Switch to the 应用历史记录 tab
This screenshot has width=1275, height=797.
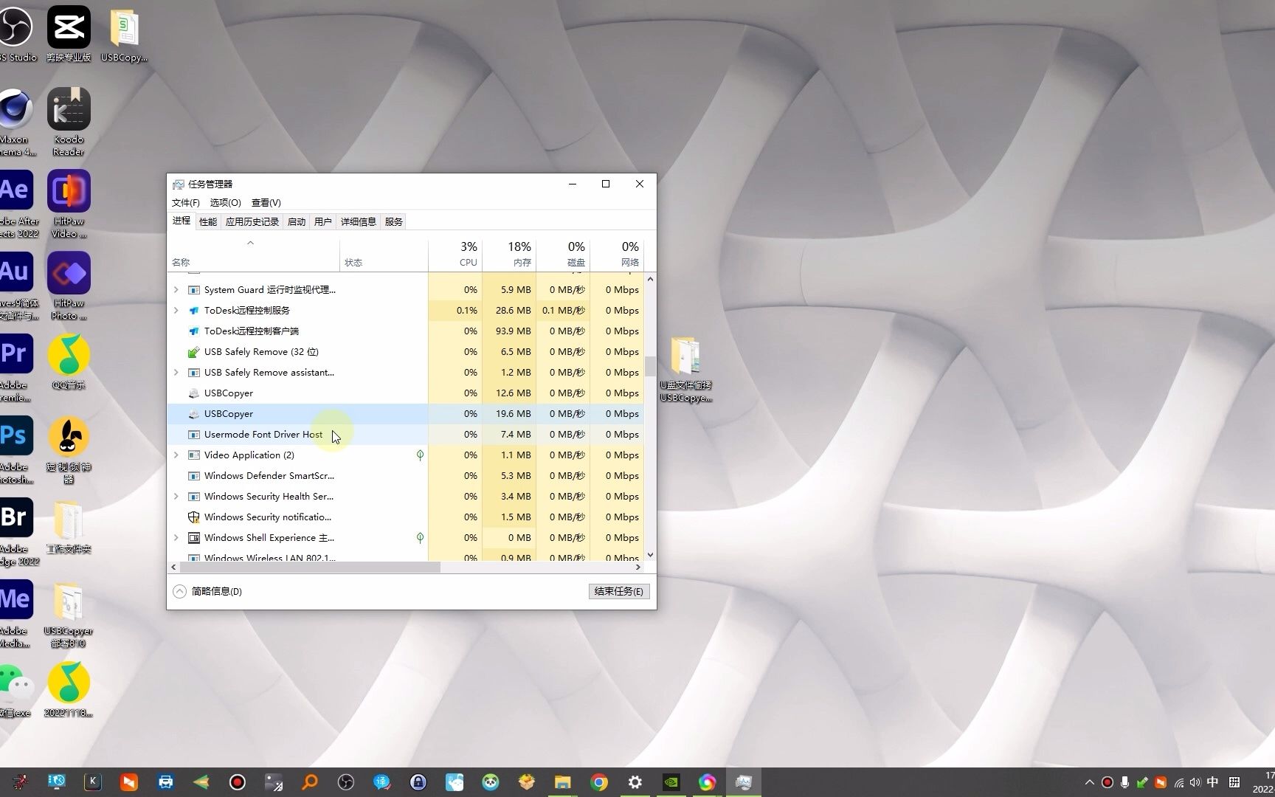click(x=252, y=221)
